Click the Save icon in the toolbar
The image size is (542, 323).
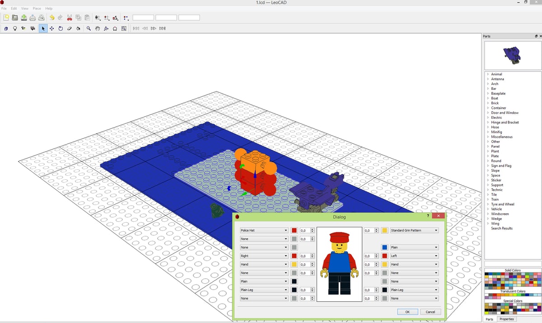(23, 18)
